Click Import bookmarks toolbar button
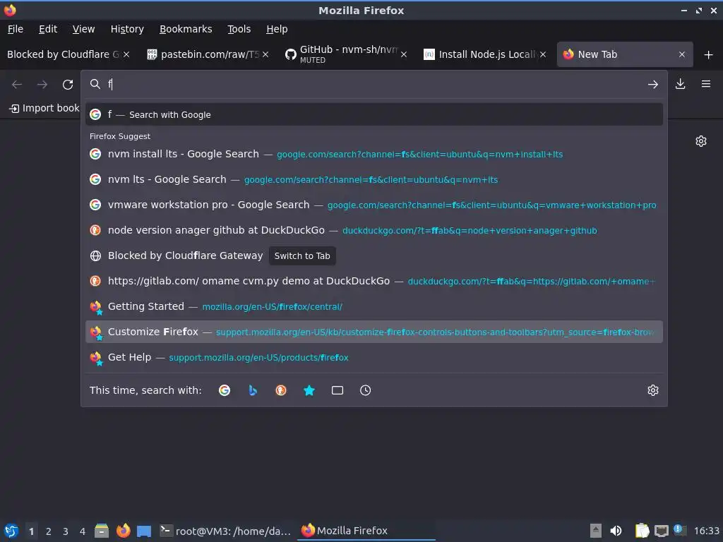Screen dimensions: 723x542 (44, 108)
